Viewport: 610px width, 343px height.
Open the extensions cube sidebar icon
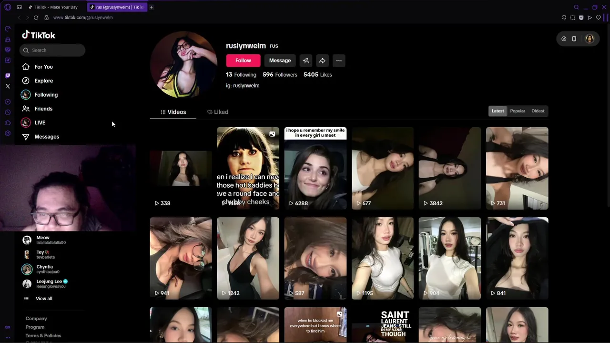(8, 123)
